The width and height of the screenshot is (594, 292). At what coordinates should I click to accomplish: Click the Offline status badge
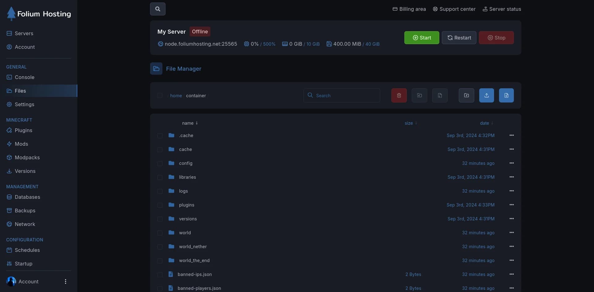pyautogui.click(x=200, y=31)
